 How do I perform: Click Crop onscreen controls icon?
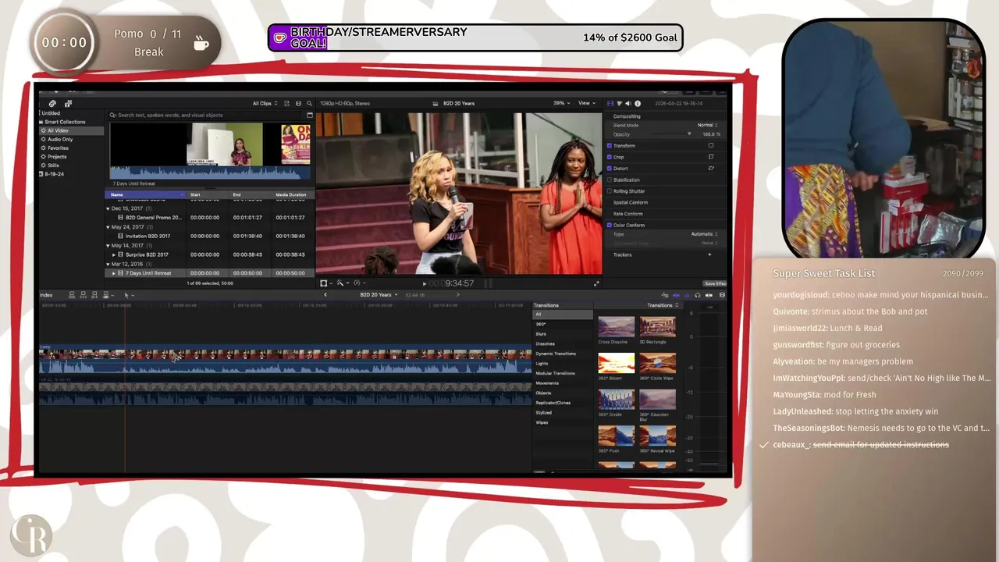tap(711, 157)
